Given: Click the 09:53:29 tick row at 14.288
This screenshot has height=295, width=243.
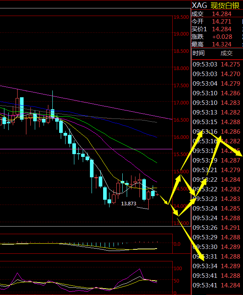Looking at the screenshot, I should 216,237.
